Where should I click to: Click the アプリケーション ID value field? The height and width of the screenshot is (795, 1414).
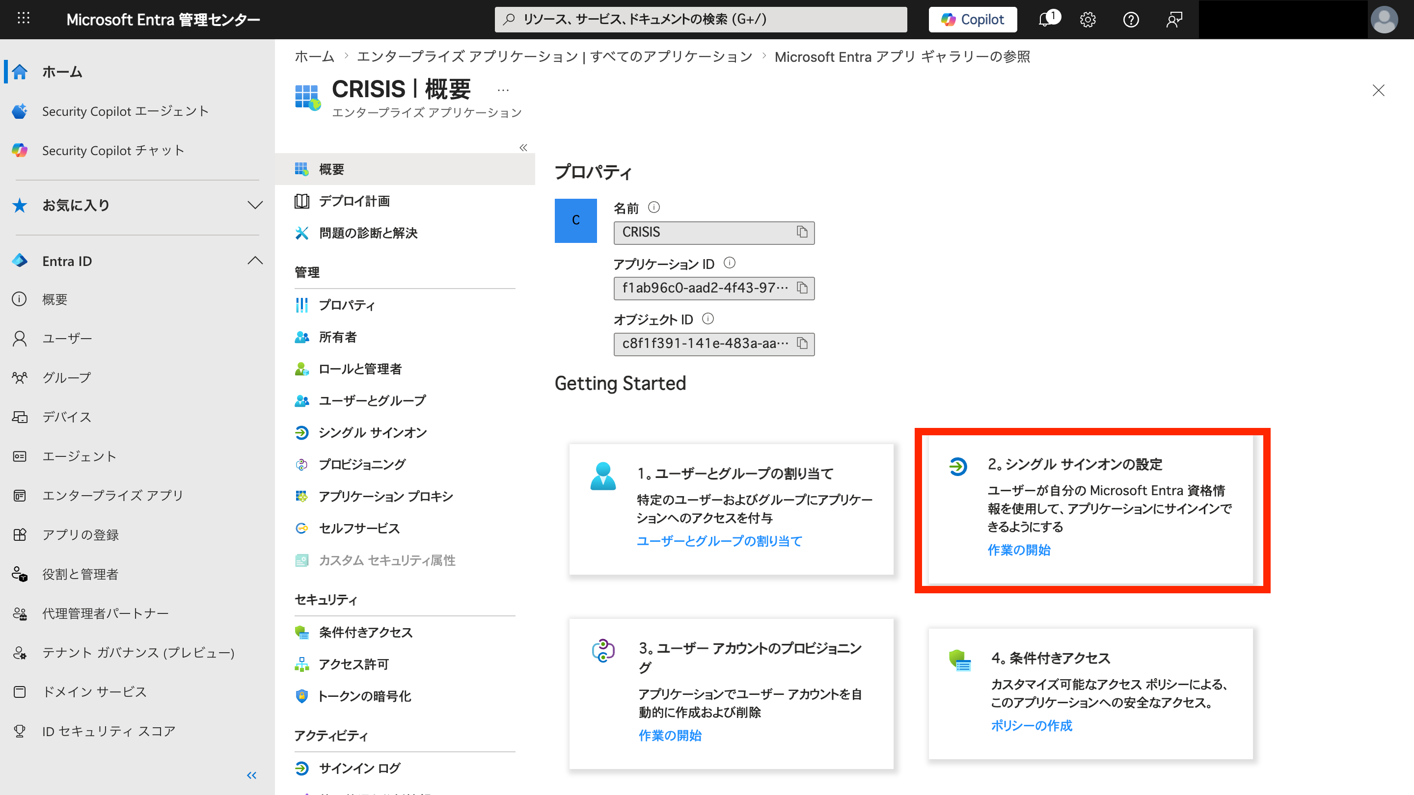713,288
